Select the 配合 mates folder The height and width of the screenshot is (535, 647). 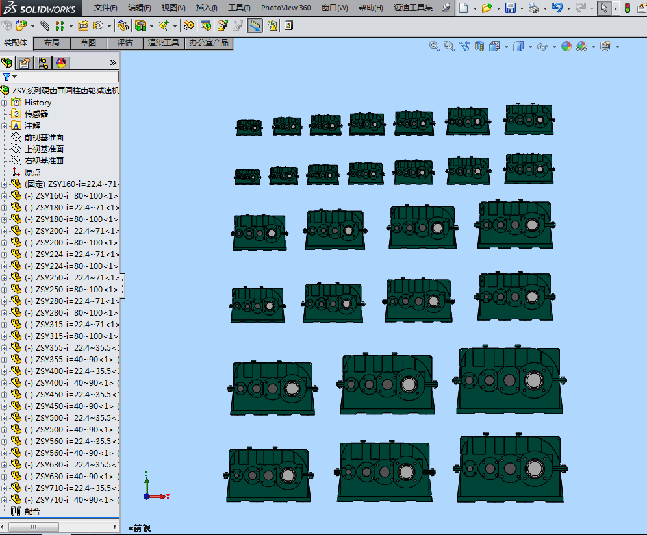coord(32,512)
